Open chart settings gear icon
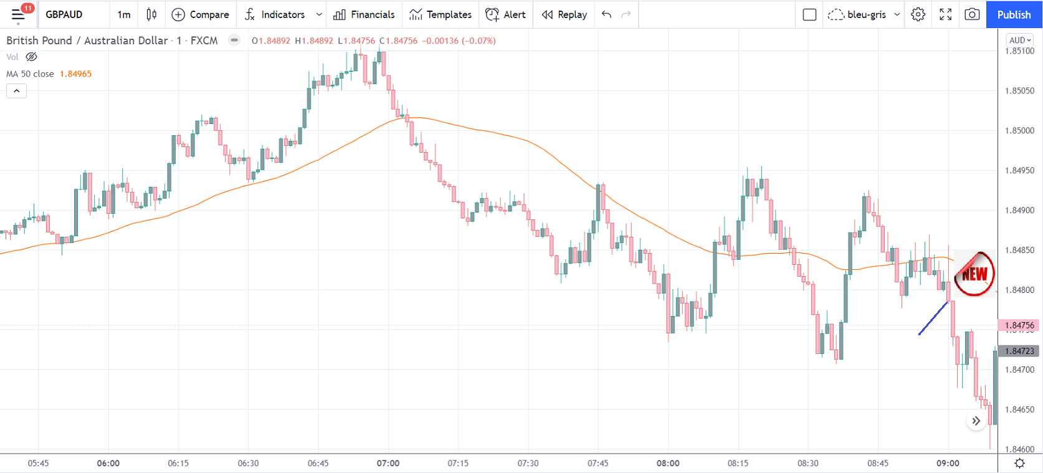This screenshot has width=1043, height=473. point(918,14)
